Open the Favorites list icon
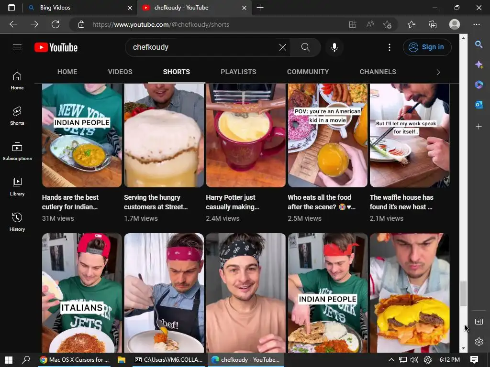The image size is (490, 367). (x=412, y=24)
